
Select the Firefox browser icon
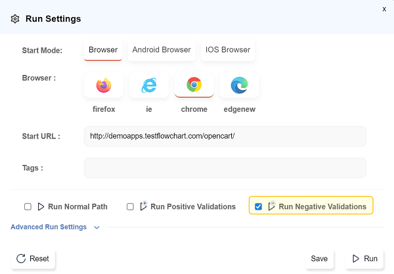tap(104, 85)
